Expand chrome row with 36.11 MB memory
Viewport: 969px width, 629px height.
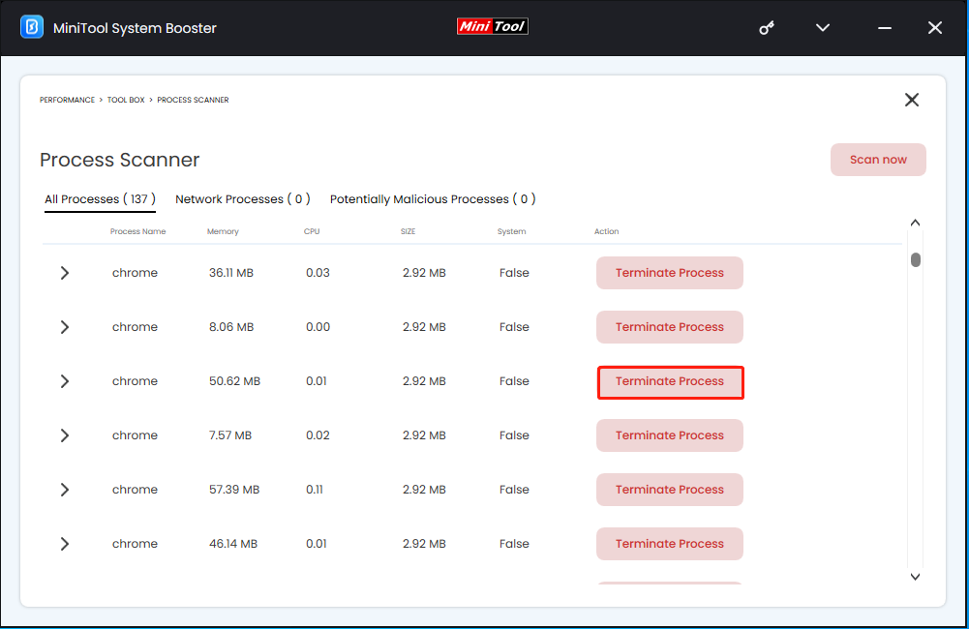(64, 273)
